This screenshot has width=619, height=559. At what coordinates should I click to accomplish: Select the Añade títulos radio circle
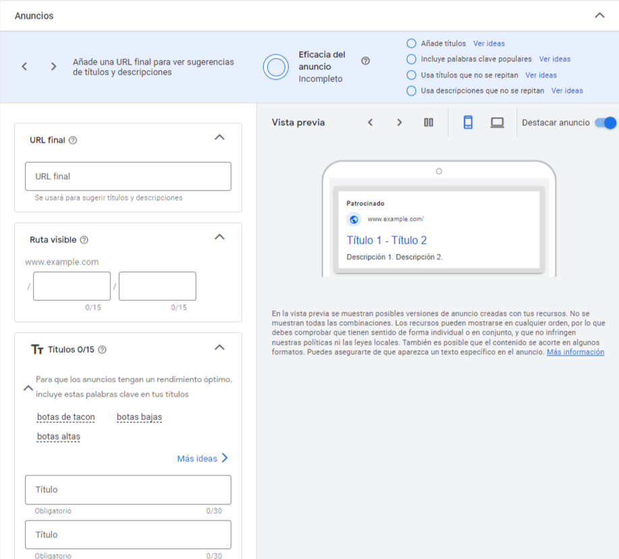(x=411, y=43)
